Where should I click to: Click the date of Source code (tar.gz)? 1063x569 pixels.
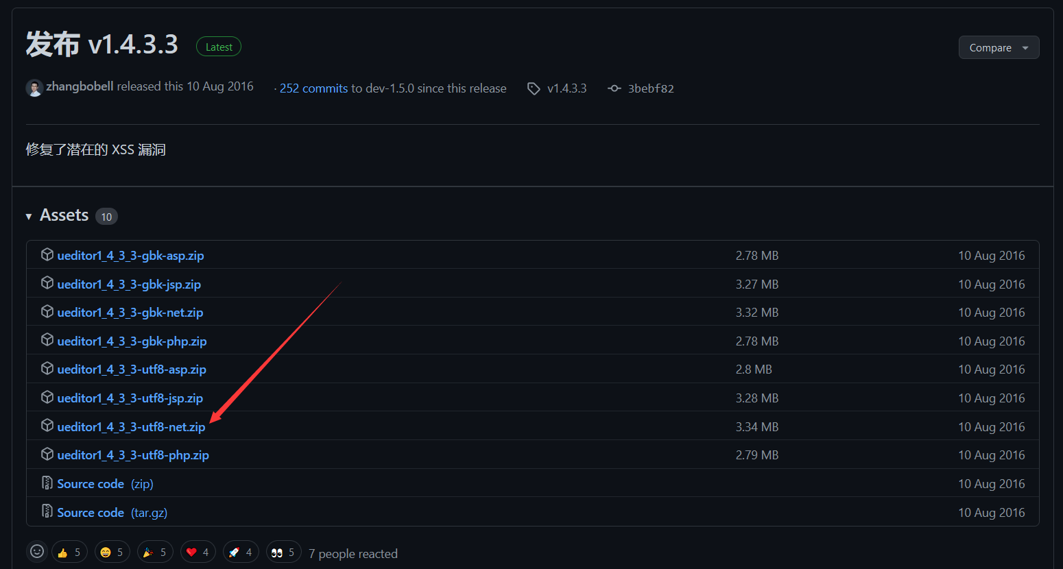pyautogui.click(x=992, y=513)
